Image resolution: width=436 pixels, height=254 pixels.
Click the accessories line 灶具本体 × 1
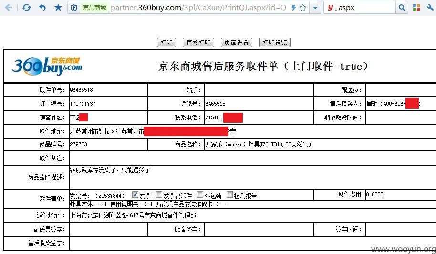click(x=88, y=204)
